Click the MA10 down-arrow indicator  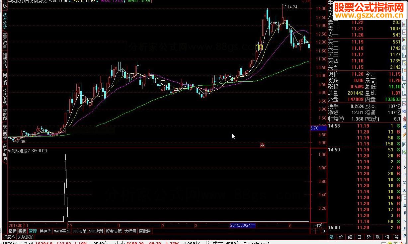click(x=98, y=1)
